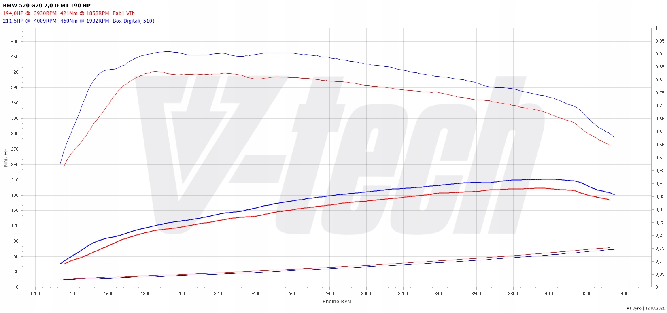The height and width of the screenshot is (313, 667).
Task: Choose the "4200" RPM axis label
Action: coord(587,294)
